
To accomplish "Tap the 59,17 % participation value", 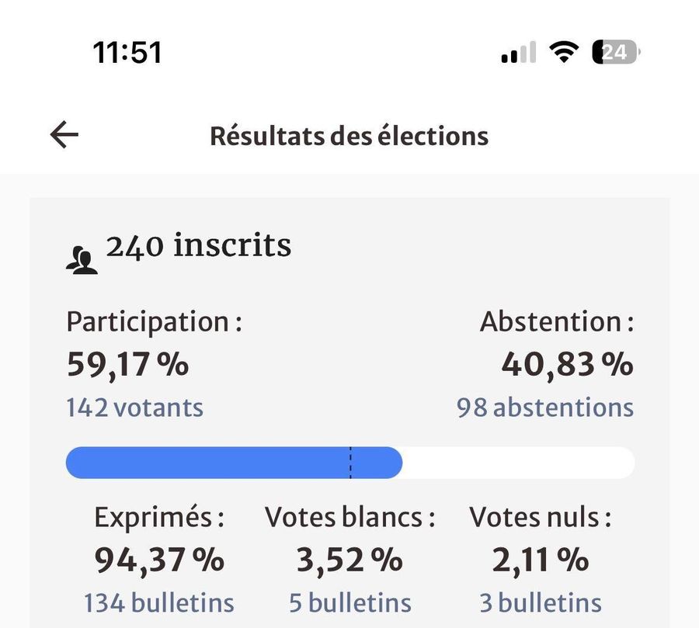I will 127,363.
